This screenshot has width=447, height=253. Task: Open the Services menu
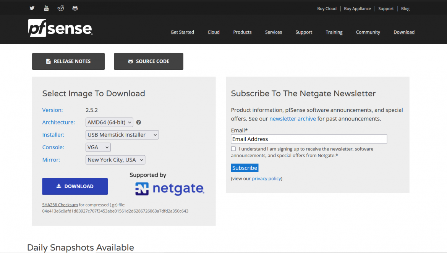[x=274, y=32]
